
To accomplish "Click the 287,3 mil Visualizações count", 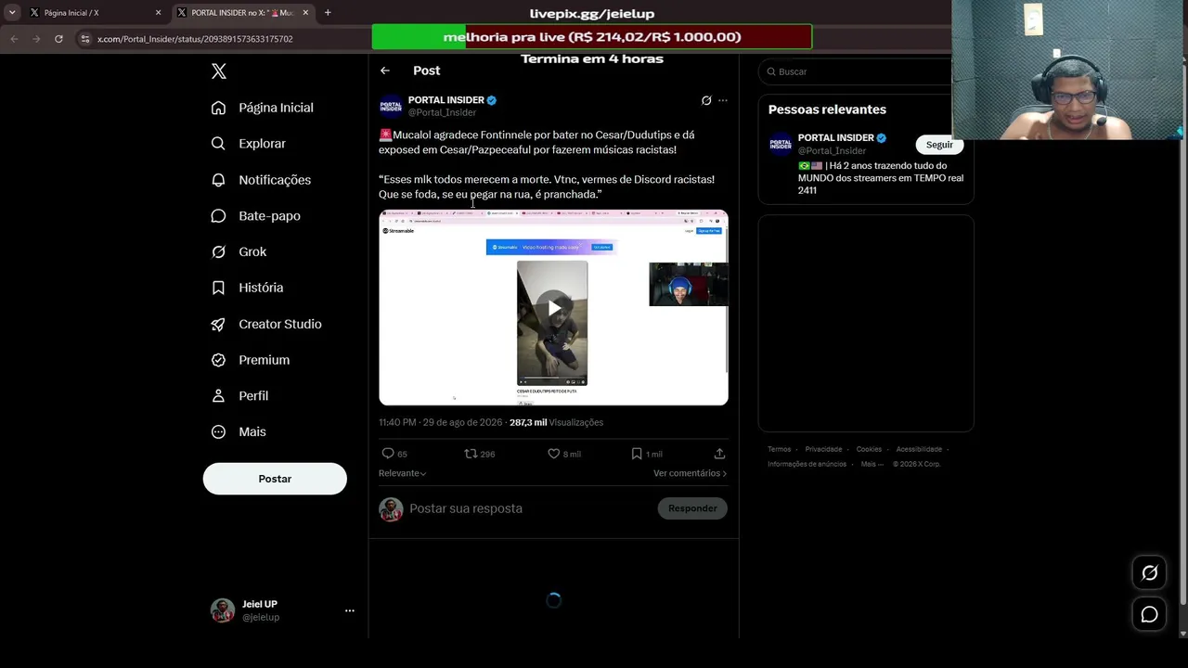I will click(x=556, y=422).
